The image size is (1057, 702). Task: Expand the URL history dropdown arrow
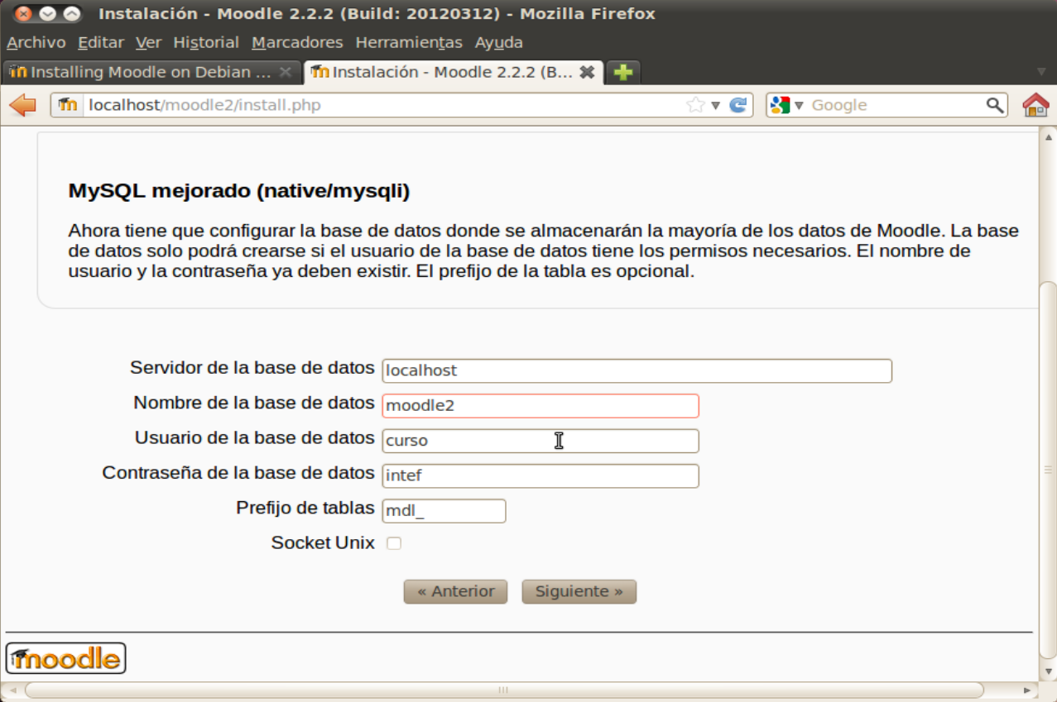coord(716,105)
